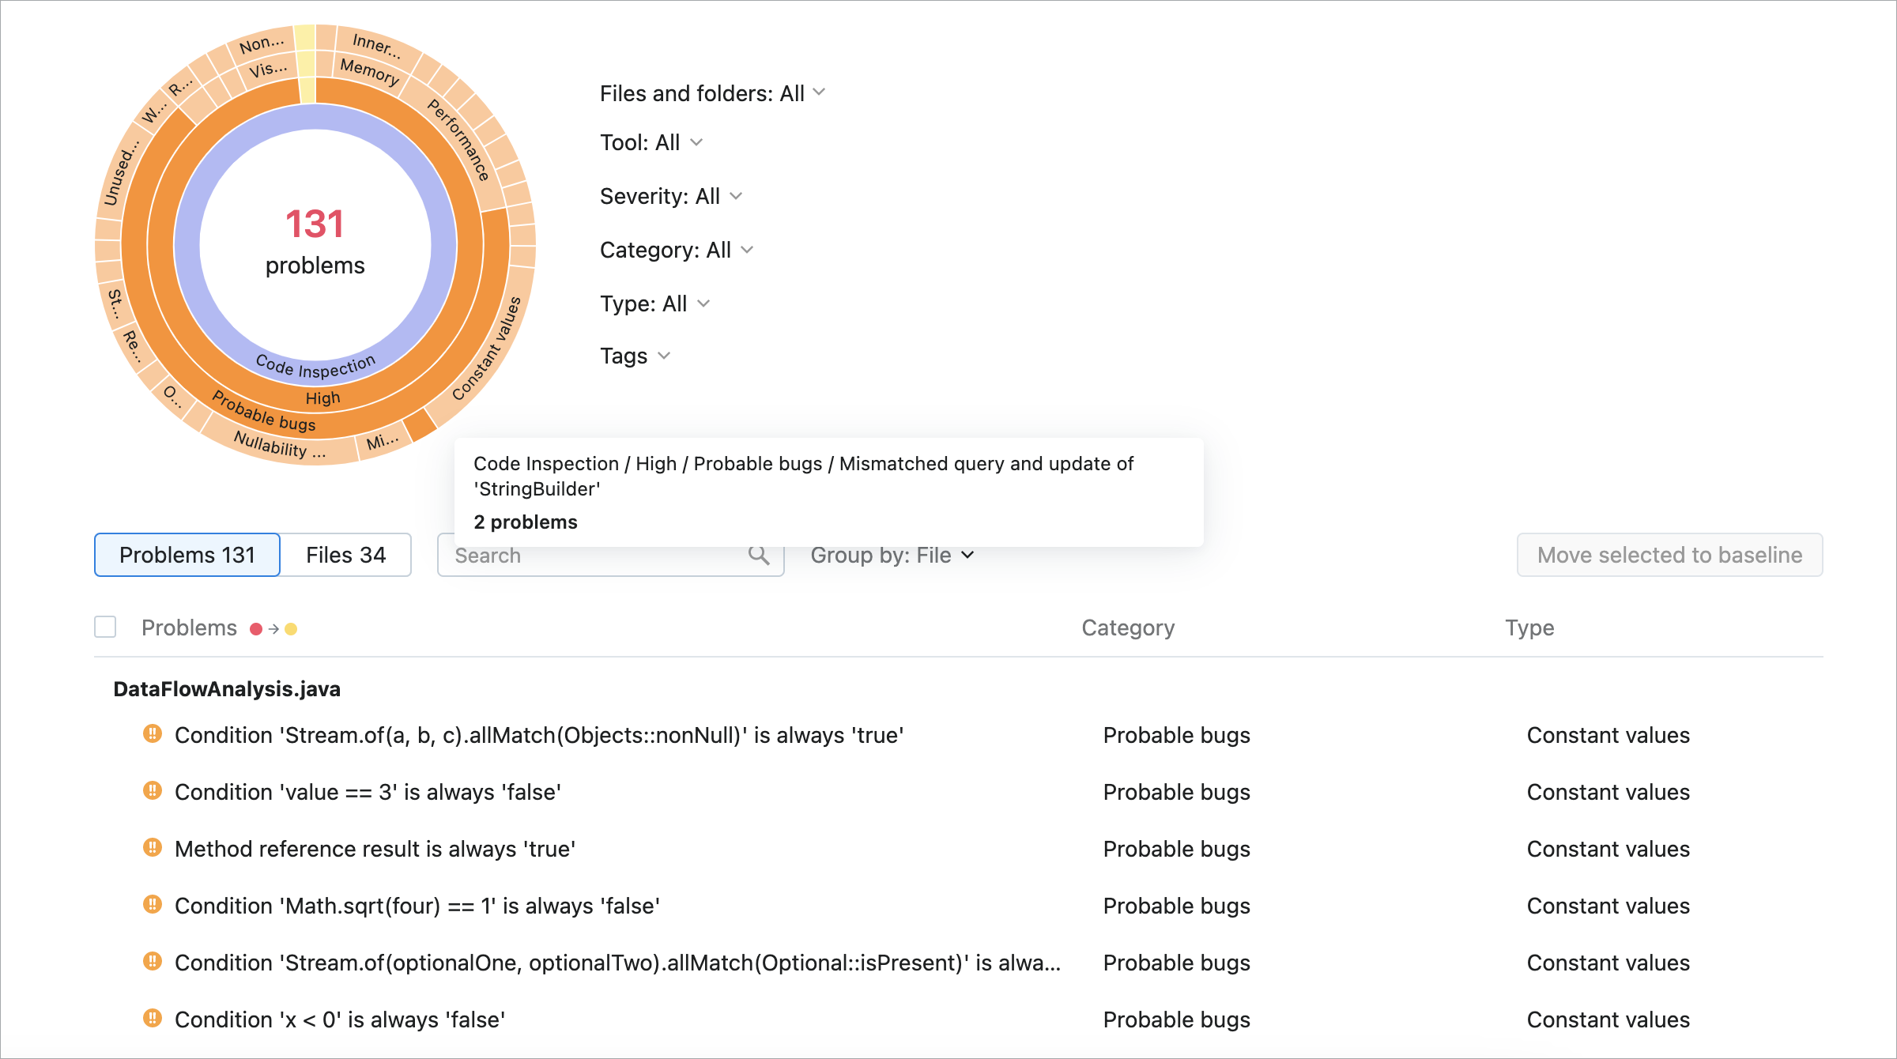The height and width of the screenshot is (1059, 1897).
Task: Open the Group by File dropdown
Action: 892,556
